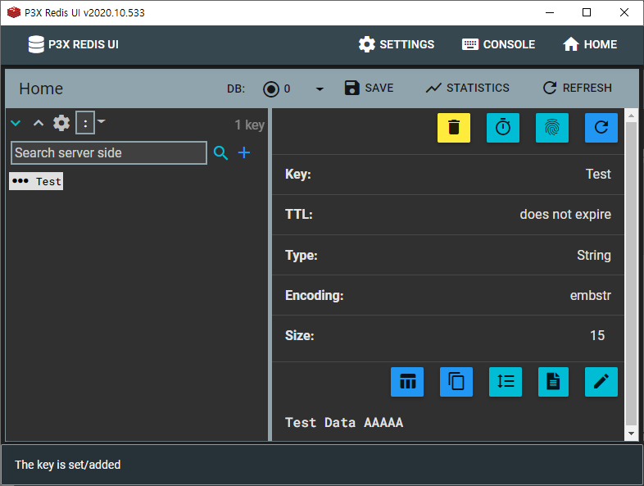The width and height of the screenshot is (644, 486).
Task: Click the 'does not expire' TTL value
Action: [x=565, y=215]
